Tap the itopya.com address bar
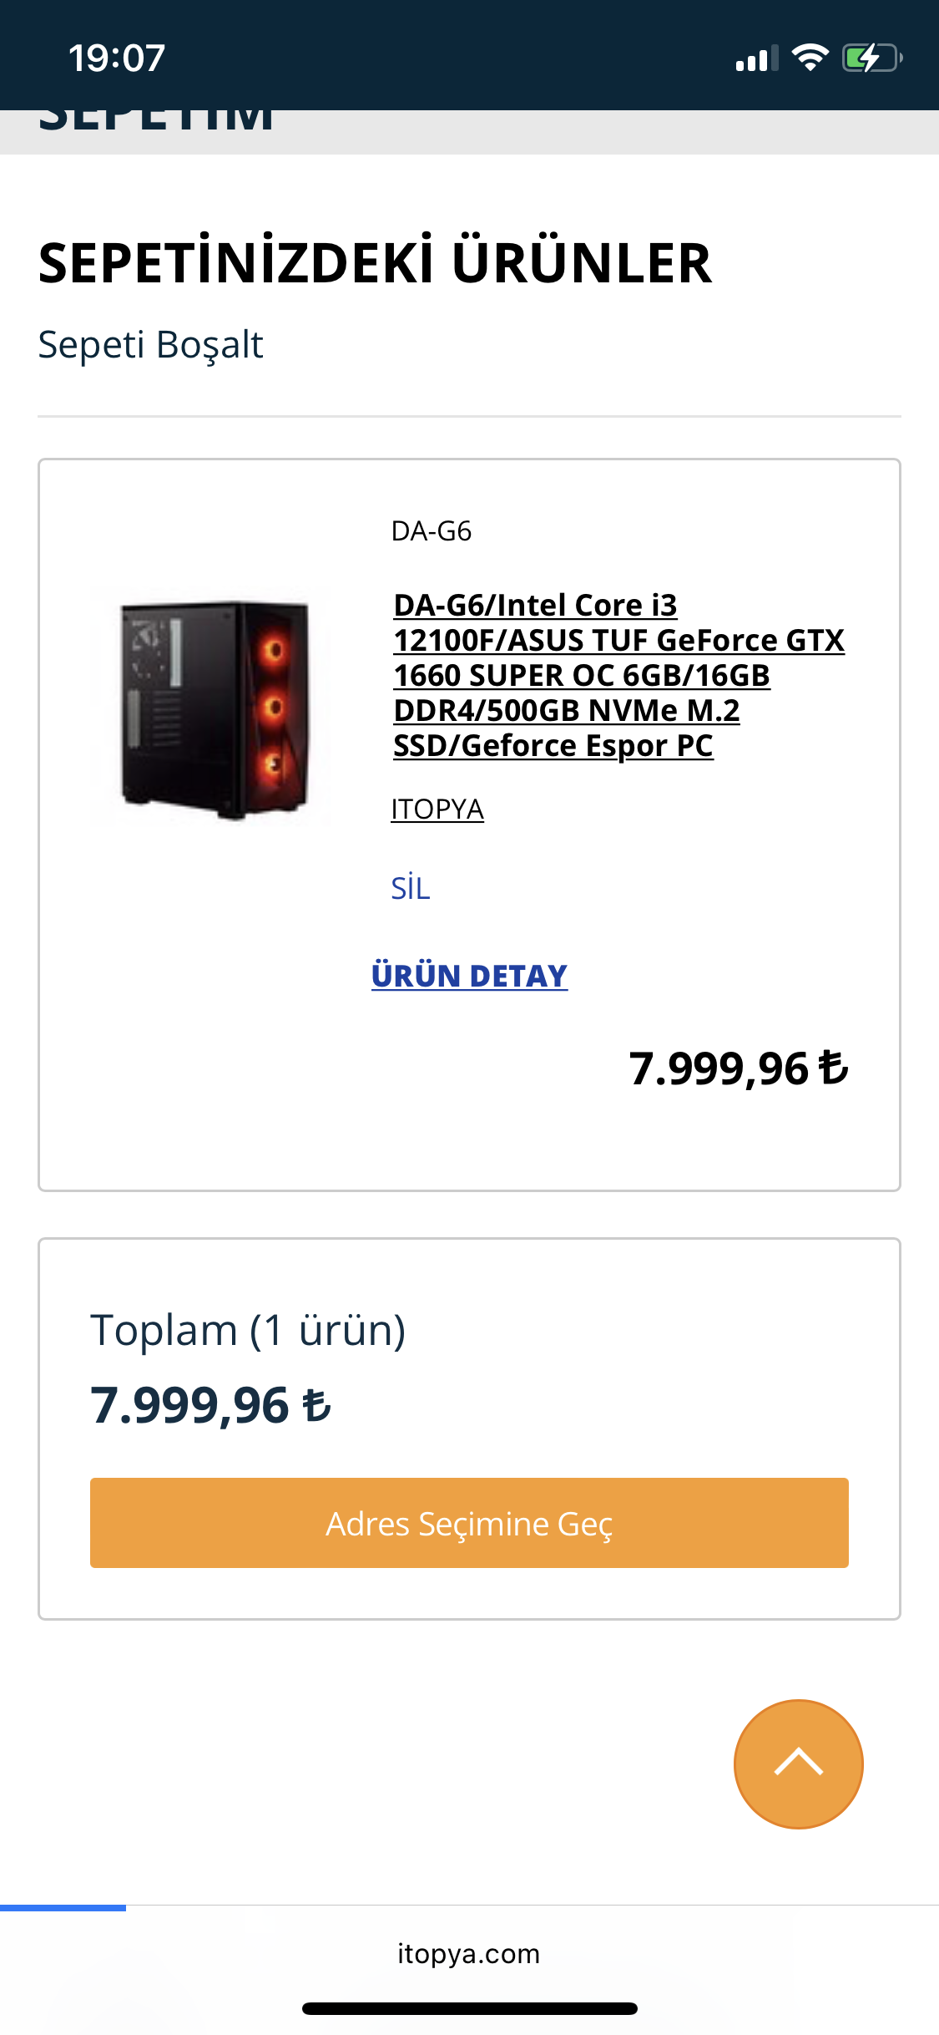The image size is (939, 2035). pyautogui.click(x=469, y=1953)
